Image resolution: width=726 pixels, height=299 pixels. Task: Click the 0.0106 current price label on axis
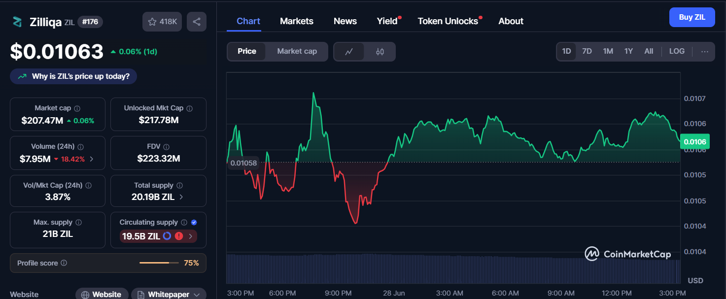694,142
